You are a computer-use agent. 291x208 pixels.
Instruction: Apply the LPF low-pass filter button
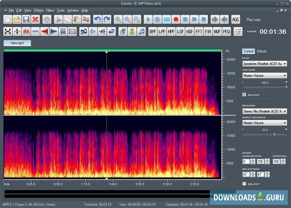tap(162, 31)
